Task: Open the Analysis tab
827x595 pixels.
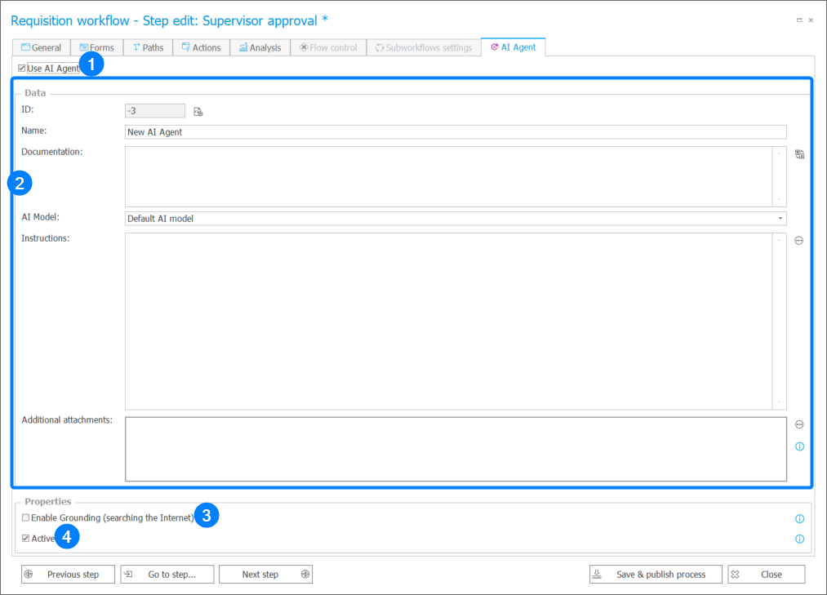Action: click(260, 47)
